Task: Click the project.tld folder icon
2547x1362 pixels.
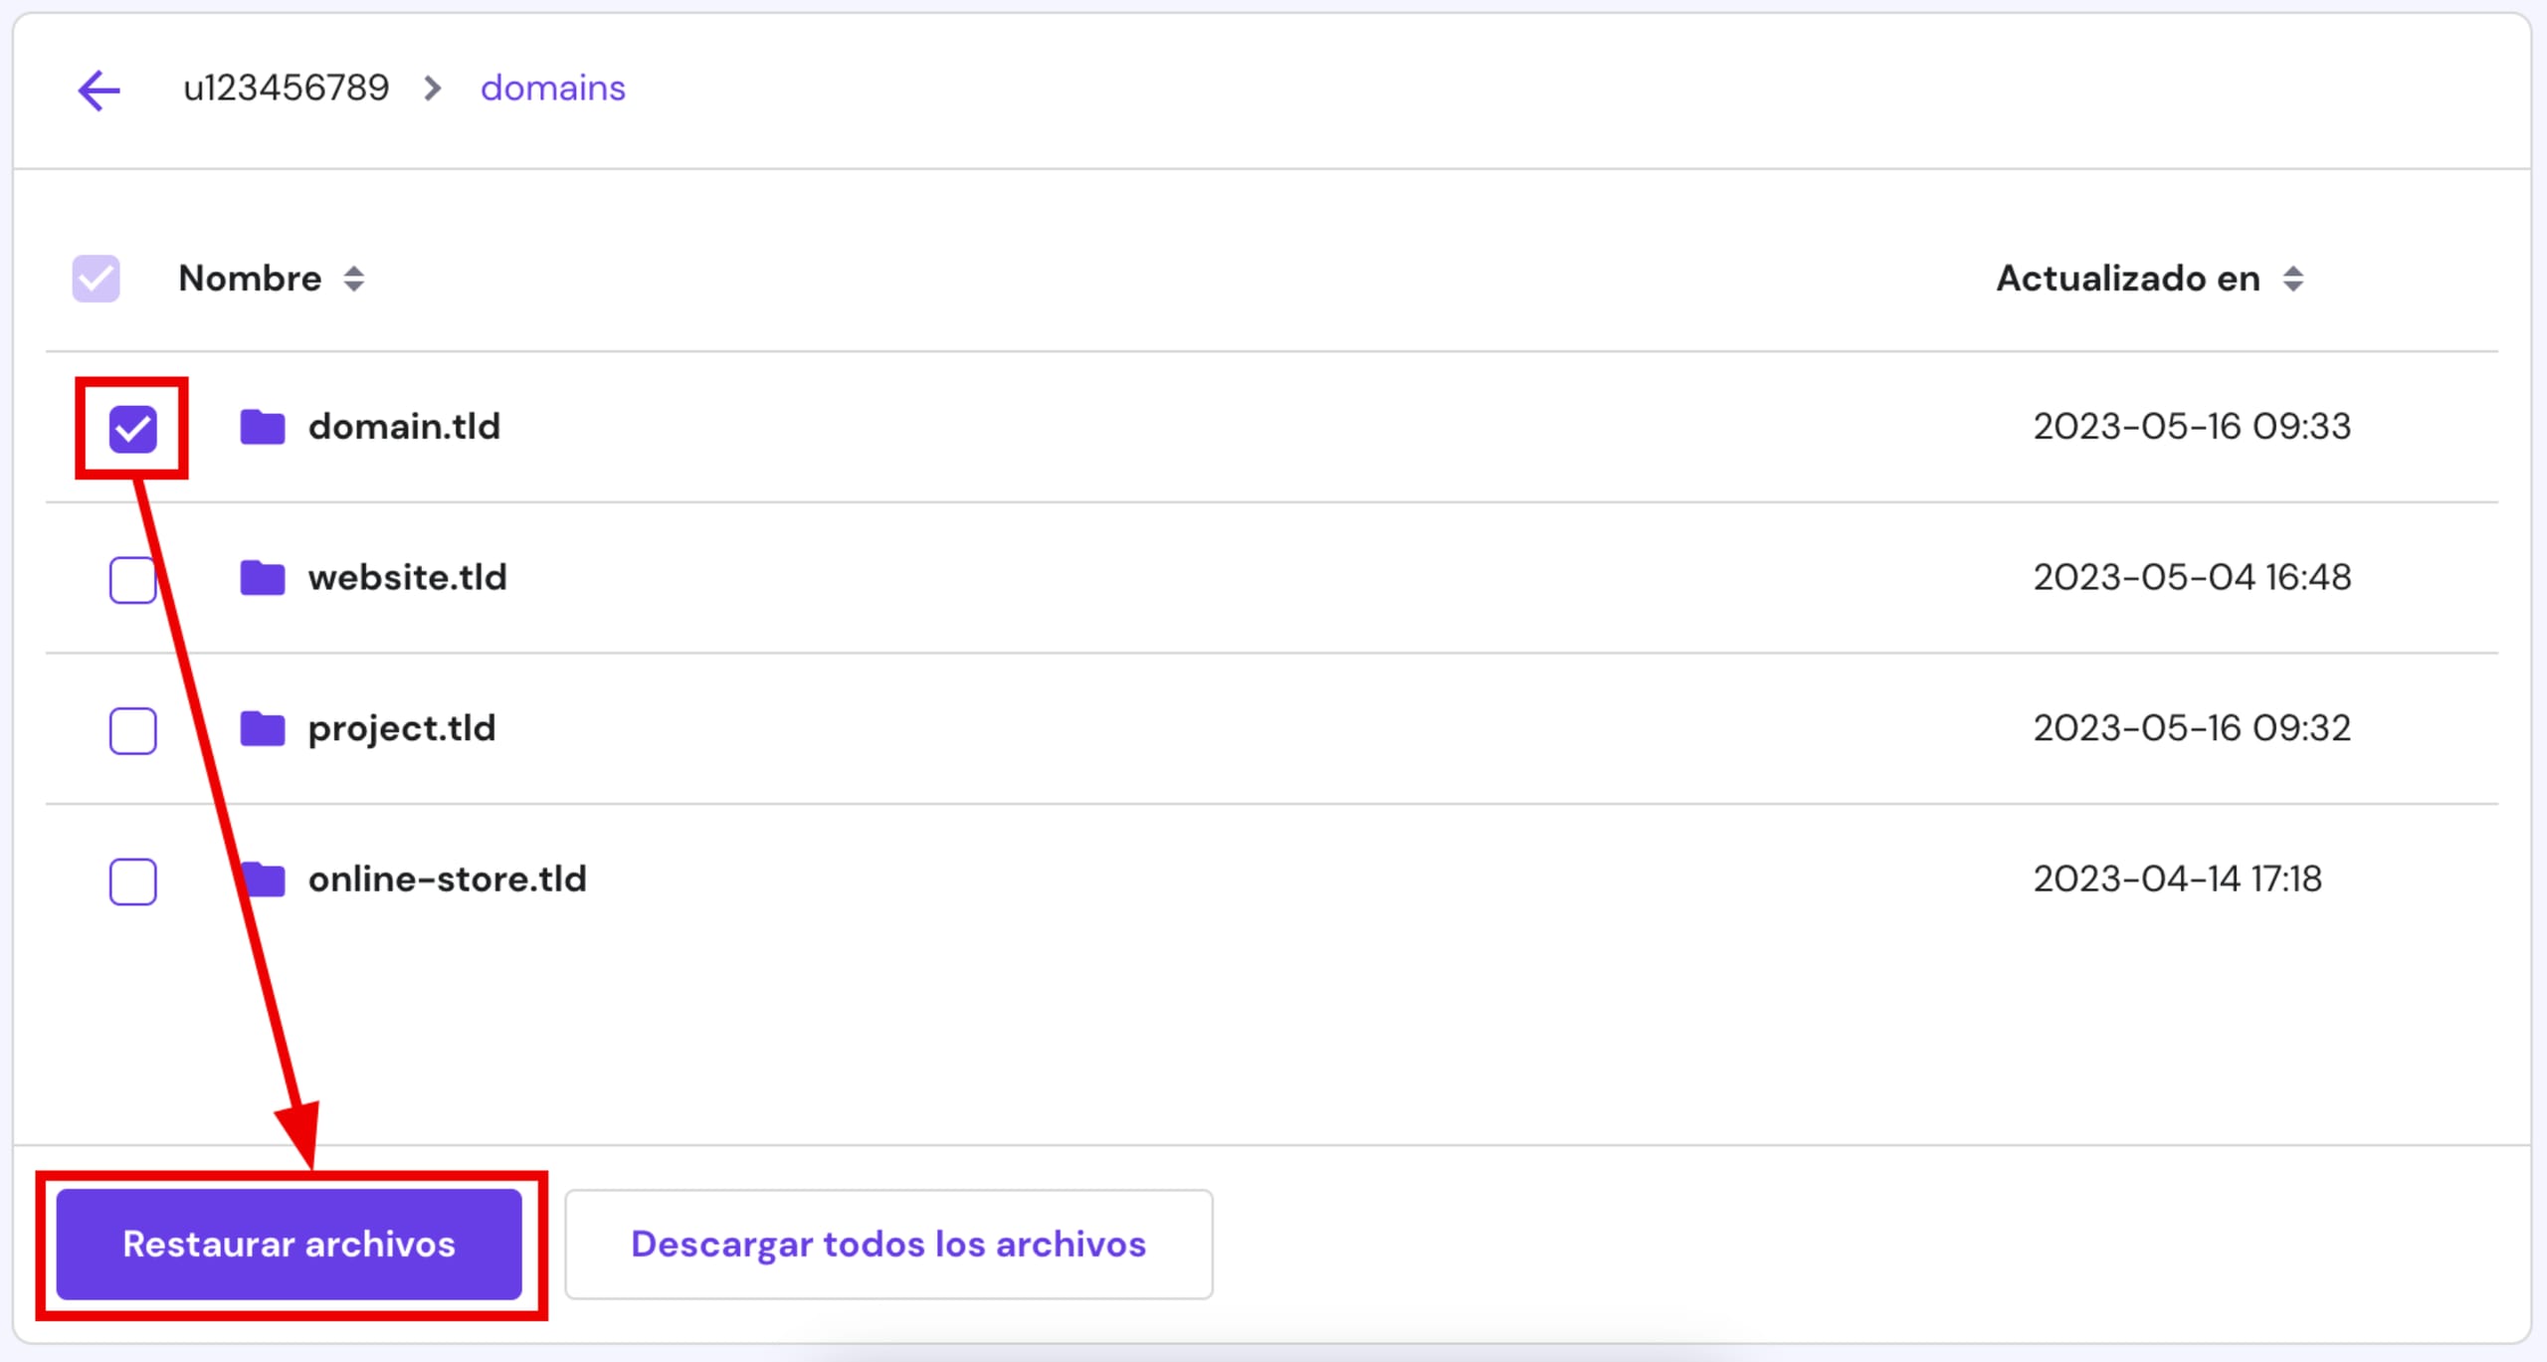Action: point(263,728)
